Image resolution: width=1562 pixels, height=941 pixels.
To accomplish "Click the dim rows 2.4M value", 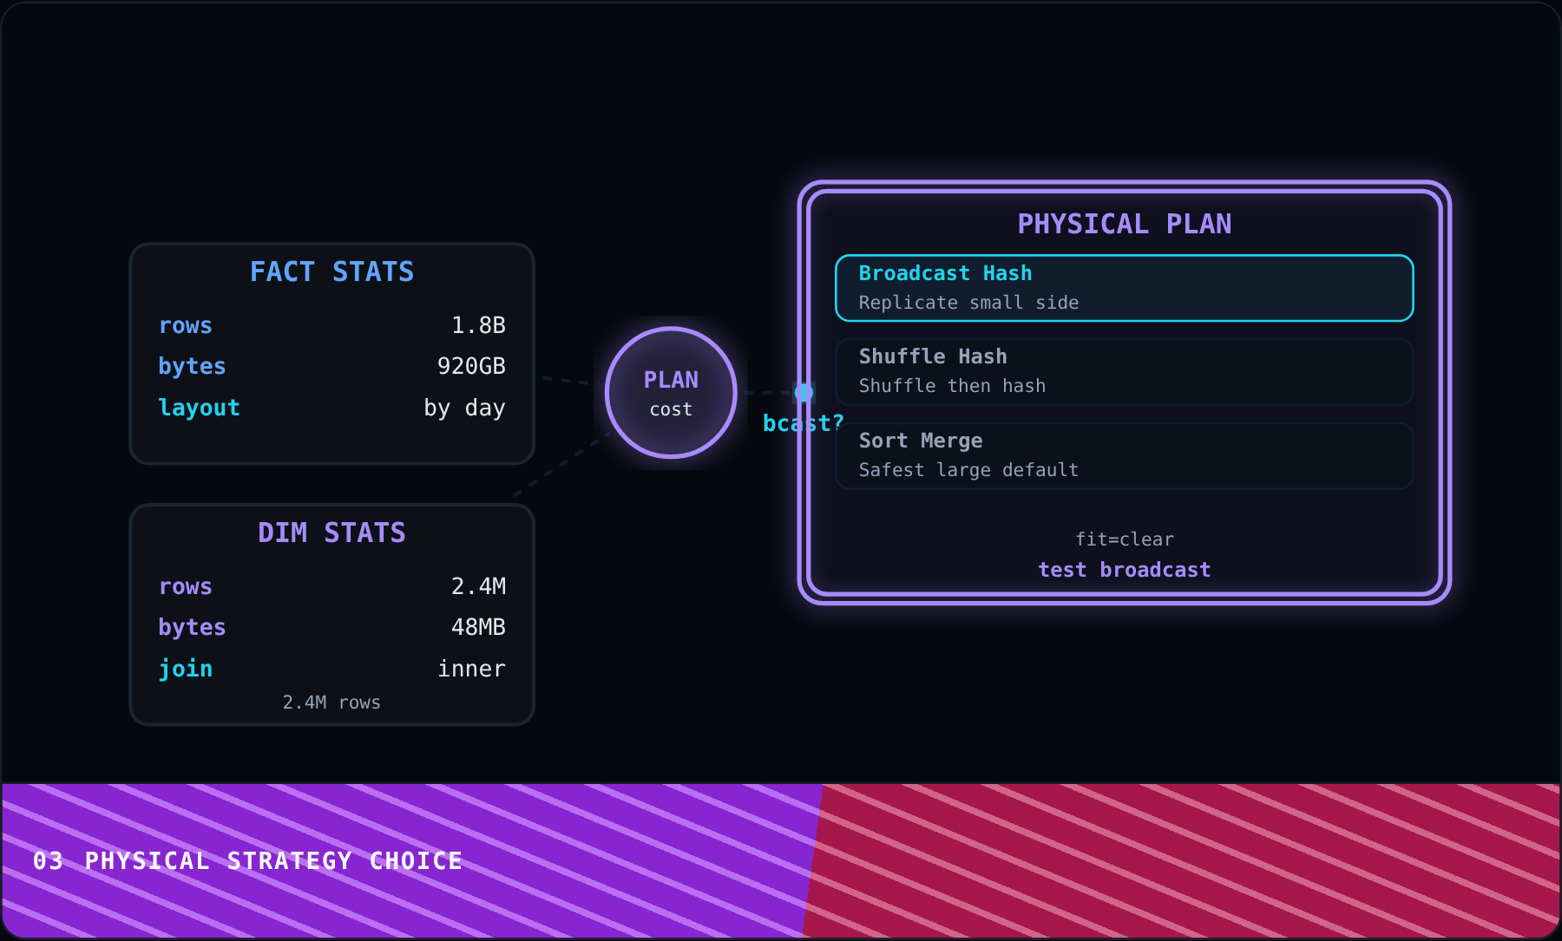I will 478,586.
